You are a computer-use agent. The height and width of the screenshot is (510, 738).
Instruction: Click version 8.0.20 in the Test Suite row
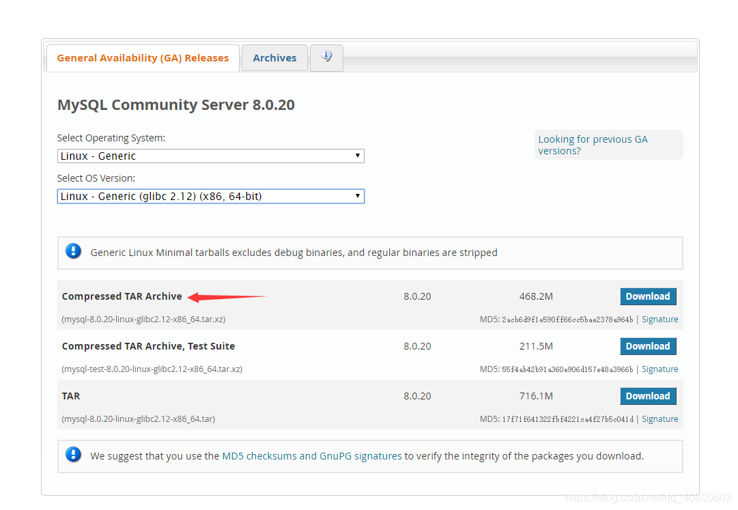pyautogui.click(x=418, y=346)
